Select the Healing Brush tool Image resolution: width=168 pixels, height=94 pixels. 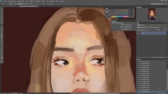[2, 23]
